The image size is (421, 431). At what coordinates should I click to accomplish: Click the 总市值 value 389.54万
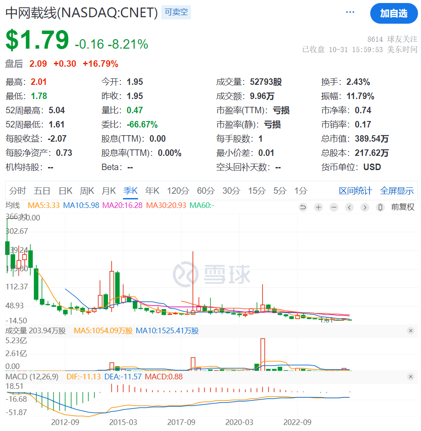click(372, 139)
